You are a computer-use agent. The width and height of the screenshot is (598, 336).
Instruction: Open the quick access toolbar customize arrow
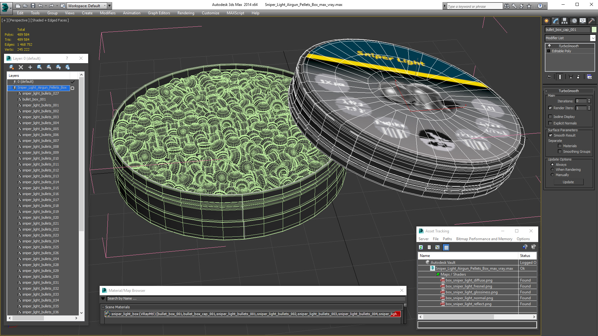pyautogui.click(x=110, y=6)
